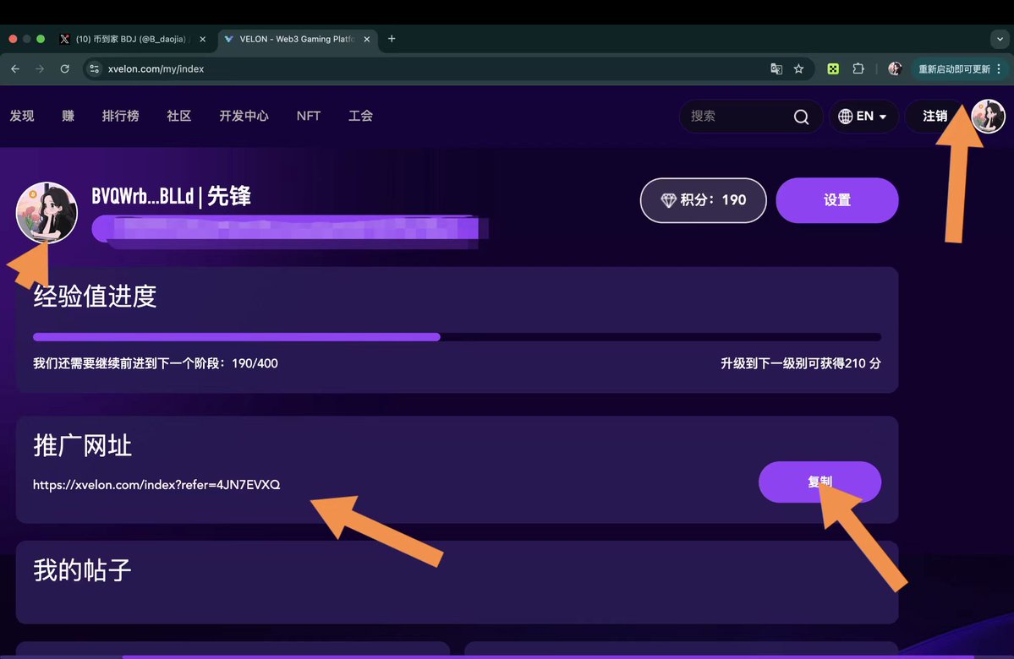
Task: Open Chrome three-dot menu
Action: (x=999, y=68)
